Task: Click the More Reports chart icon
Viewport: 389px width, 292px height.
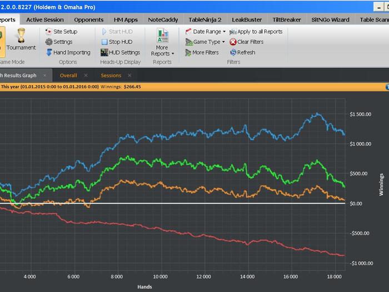Action: click(x=162, y=36)
